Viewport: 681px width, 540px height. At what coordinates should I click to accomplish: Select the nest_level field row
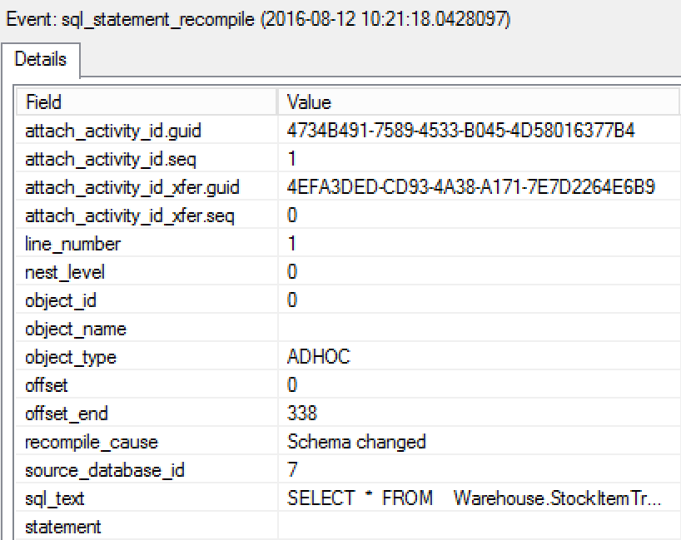[65, 273]
